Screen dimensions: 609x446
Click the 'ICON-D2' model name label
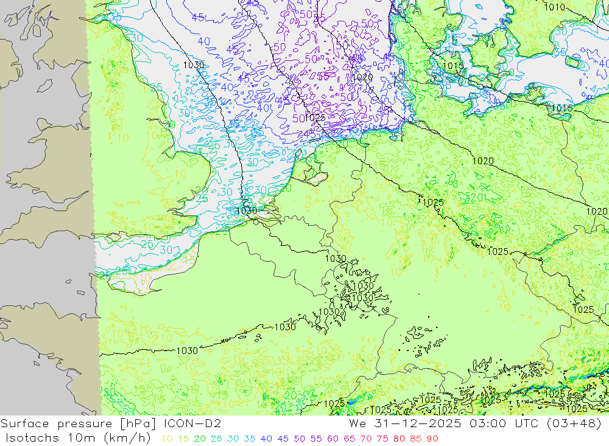pyautogui.click(x=192, y=423)
